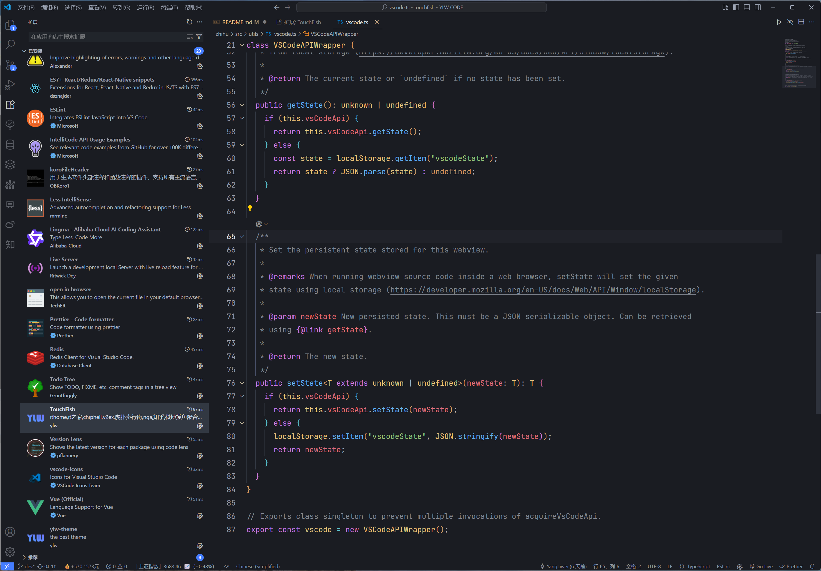Click the minimap code overview

point(799,63)
